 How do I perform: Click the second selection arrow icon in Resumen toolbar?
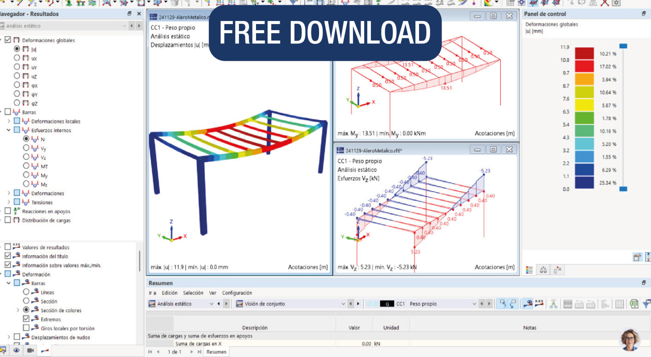click(x=513, y=304)
